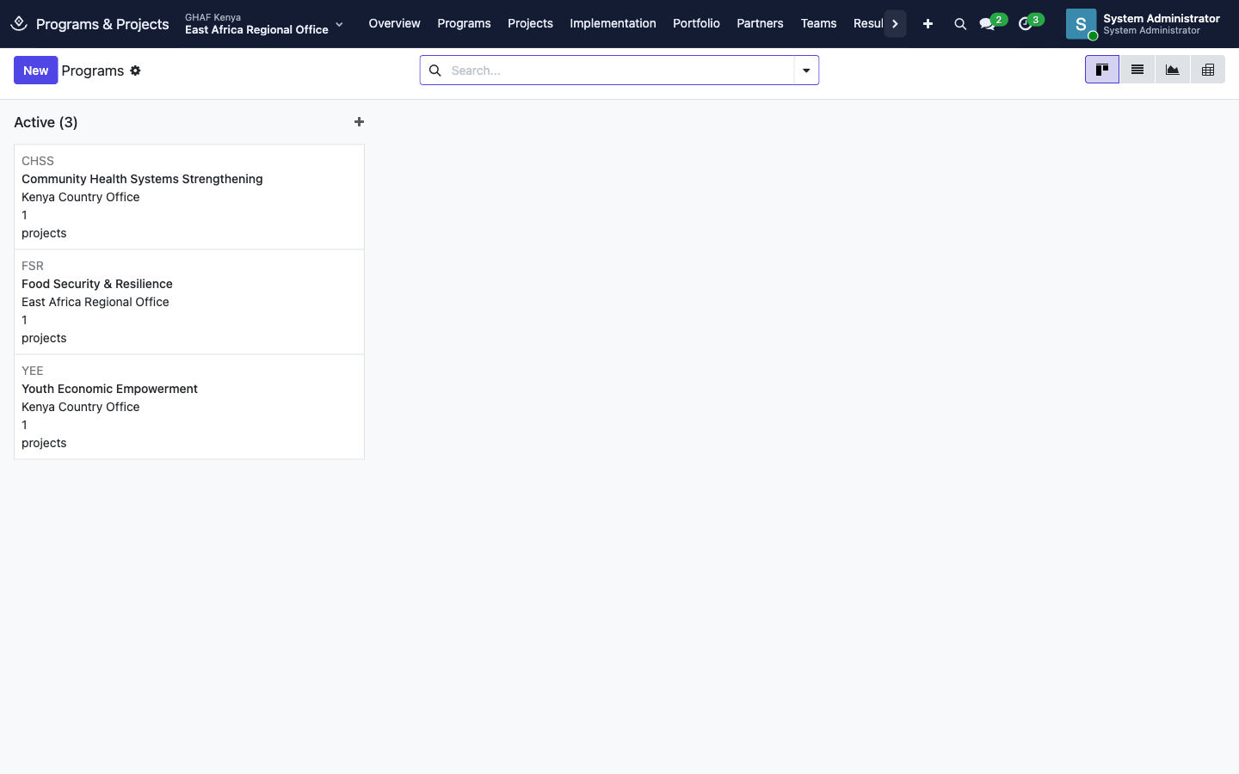Switch to List view
This screenshot has height=774, width=1239.
[x=1137, y=70]
